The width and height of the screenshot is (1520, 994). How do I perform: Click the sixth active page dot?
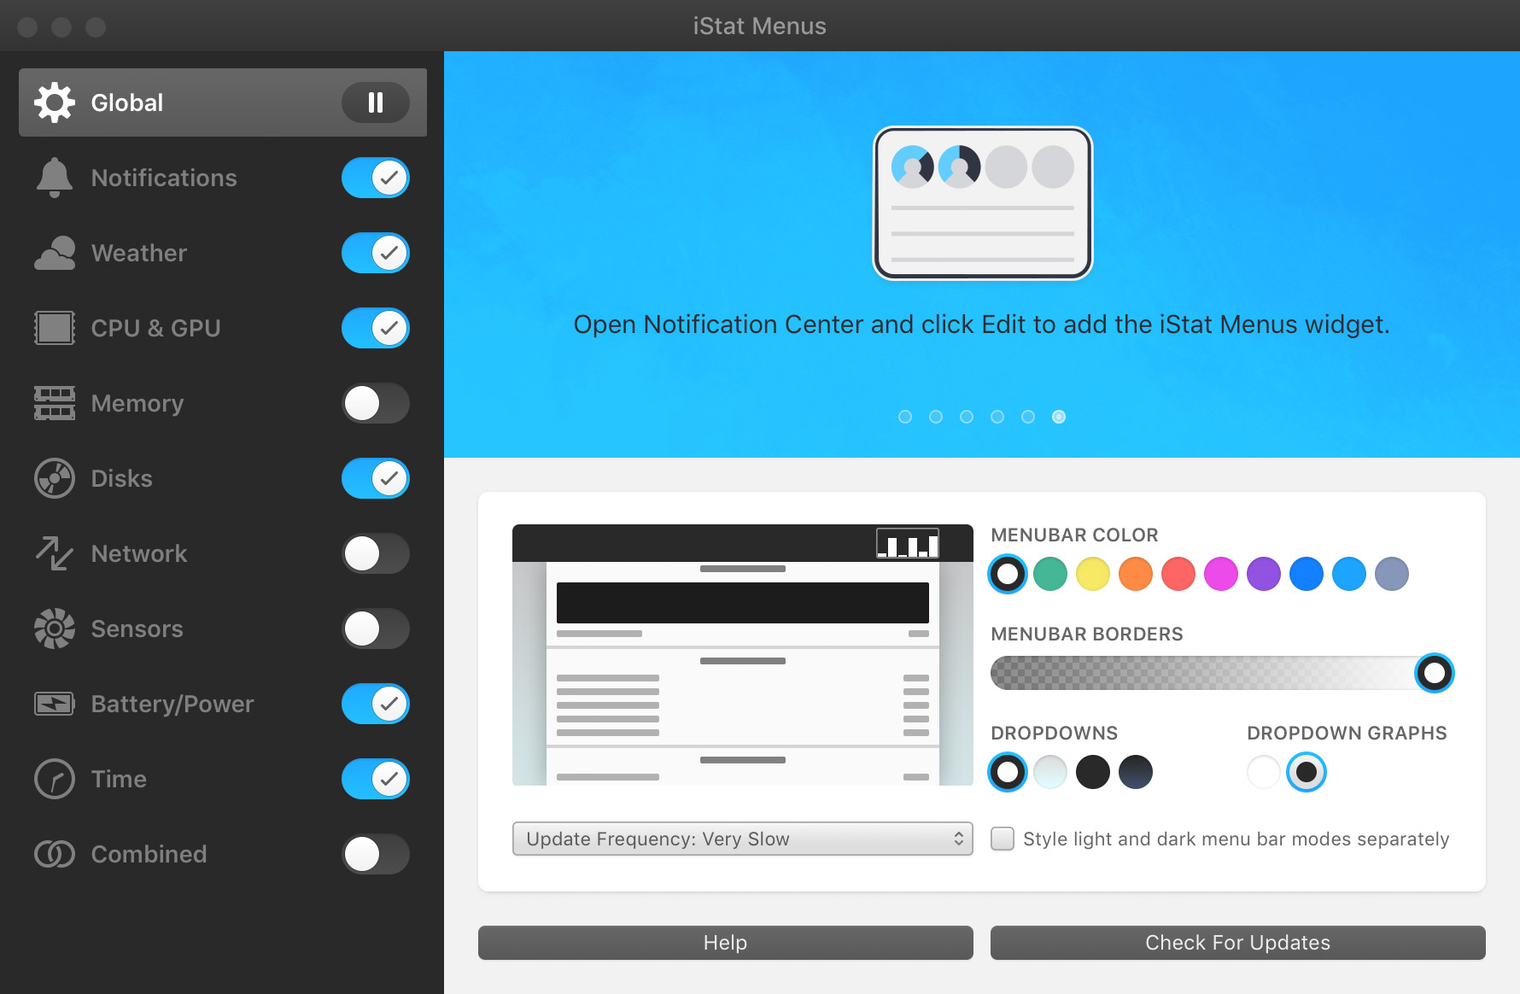[1059, 417]
